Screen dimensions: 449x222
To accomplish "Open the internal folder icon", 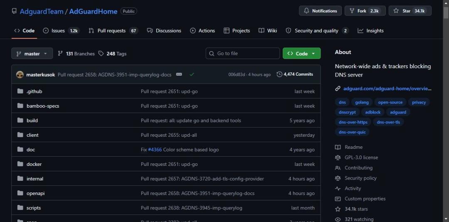I will tap(20, 179).
